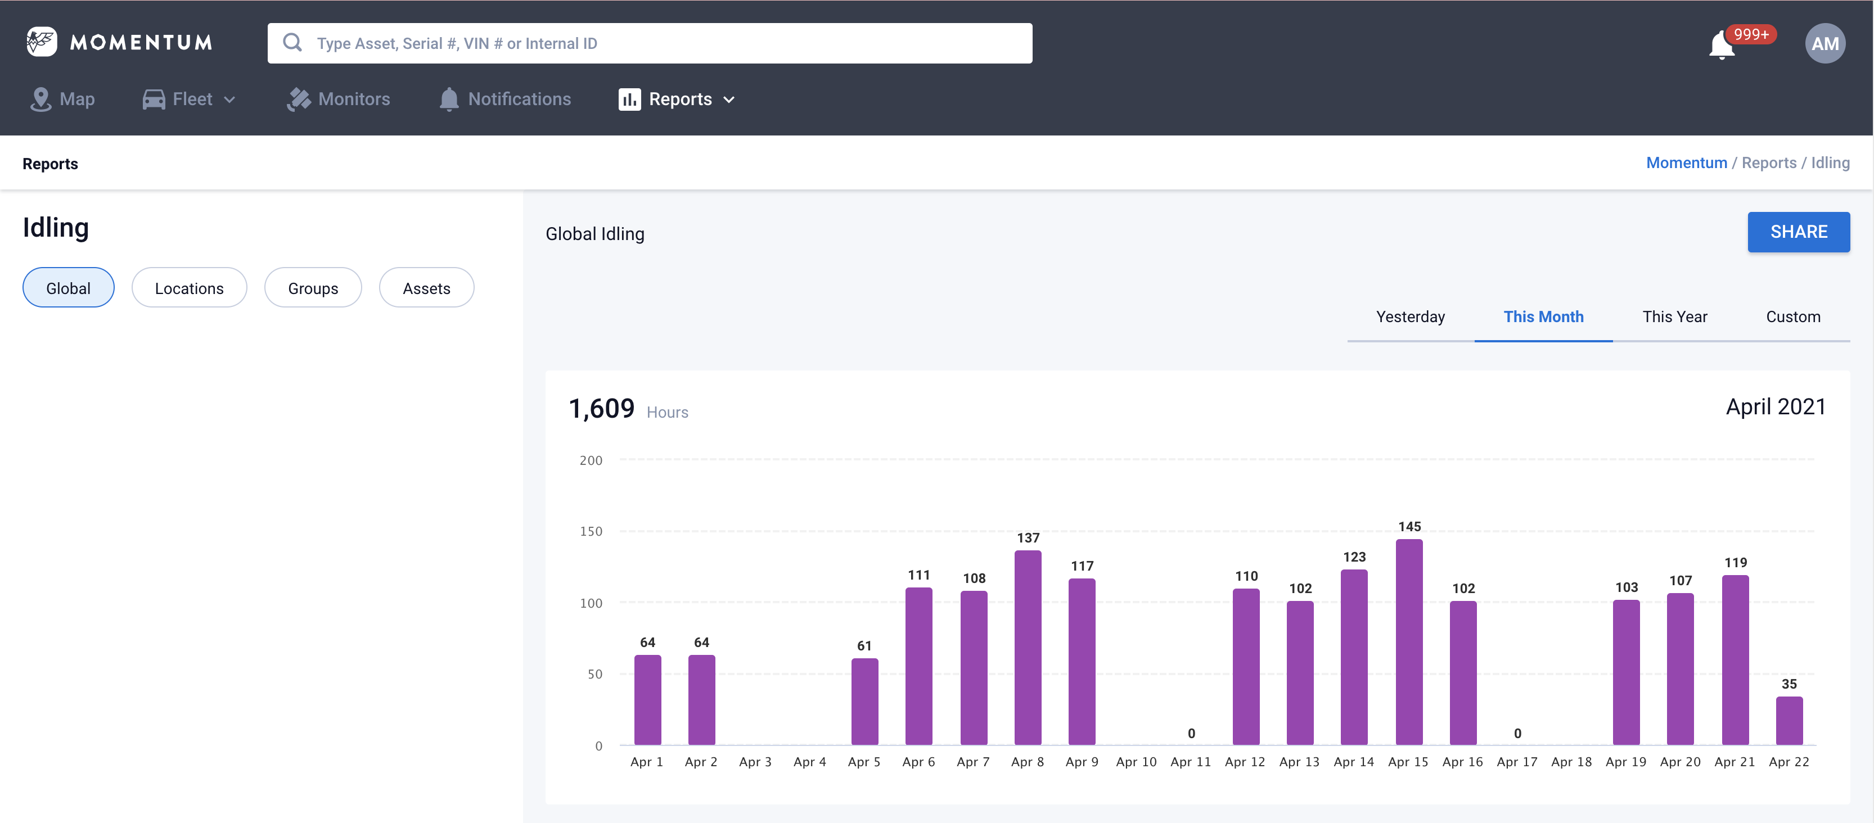This screenshot has height=823, width=1874.
Task: Click the Monitors satellite icon
Action: [x=298, y=100]
